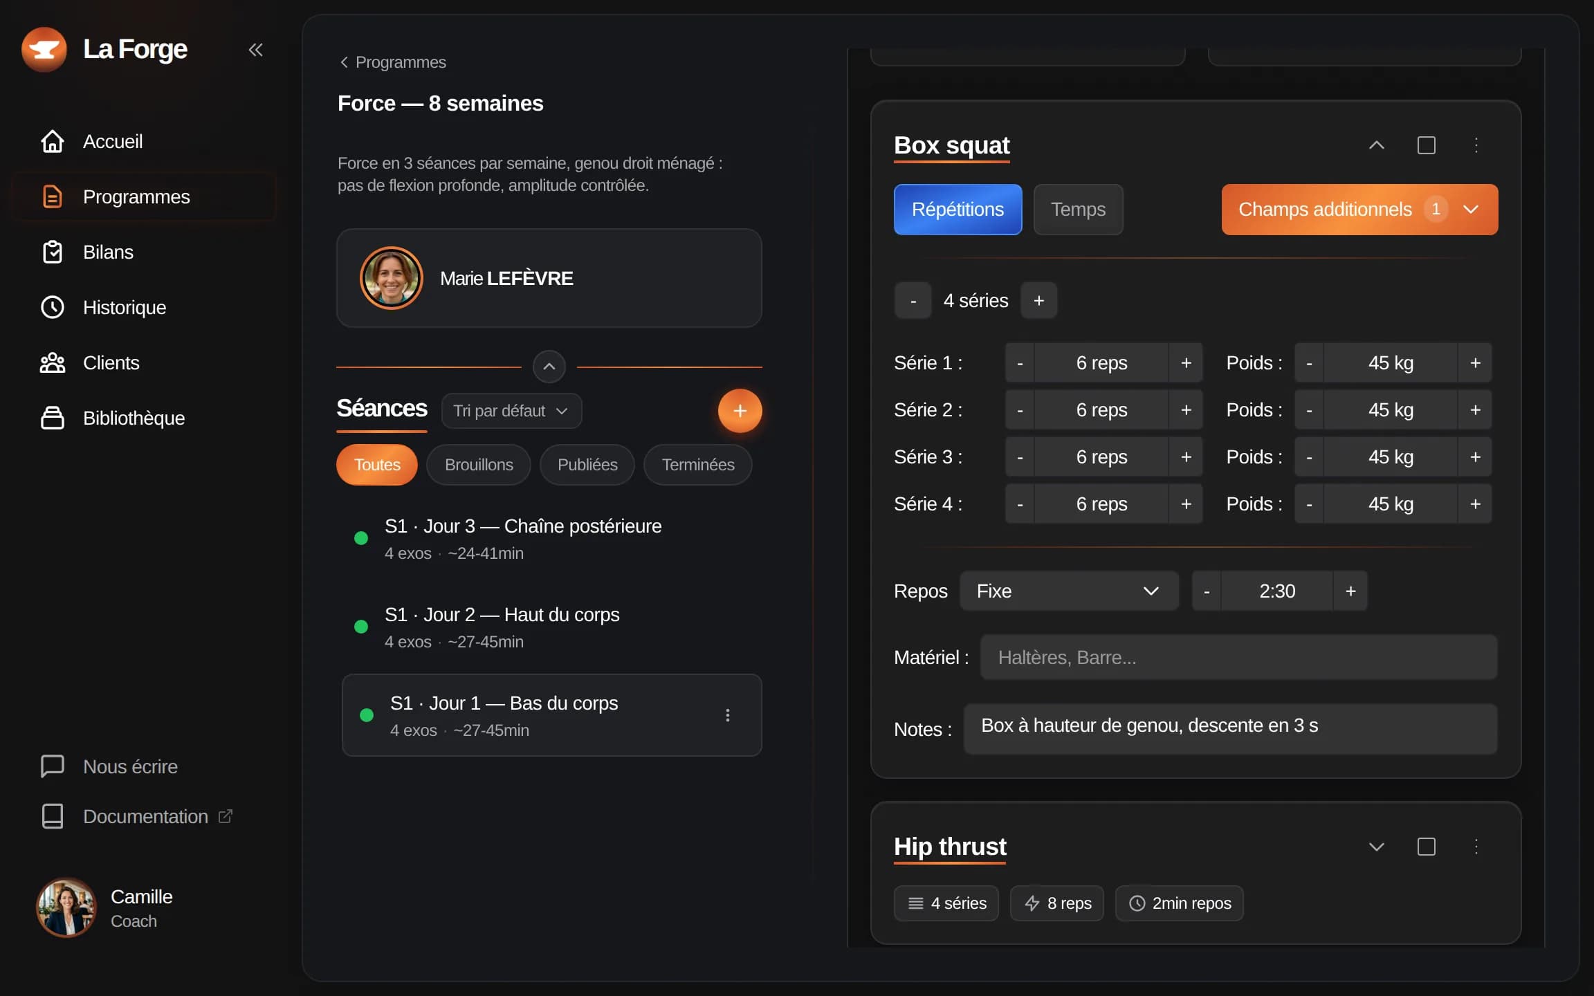Decrease Série 4 Poids with minus
This screenshot has width=1594, height=996.
coord(1309,504)
